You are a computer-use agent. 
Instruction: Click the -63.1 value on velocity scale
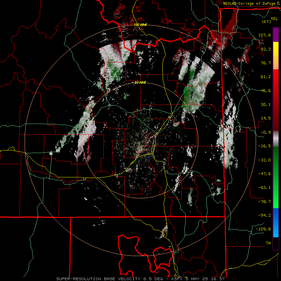coord(264,188)
